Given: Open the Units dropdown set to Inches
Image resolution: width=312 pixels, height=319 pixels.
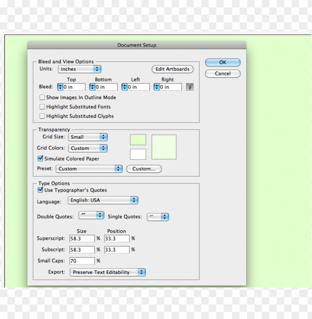Looking at the screenshot, I should coord(79,69).
